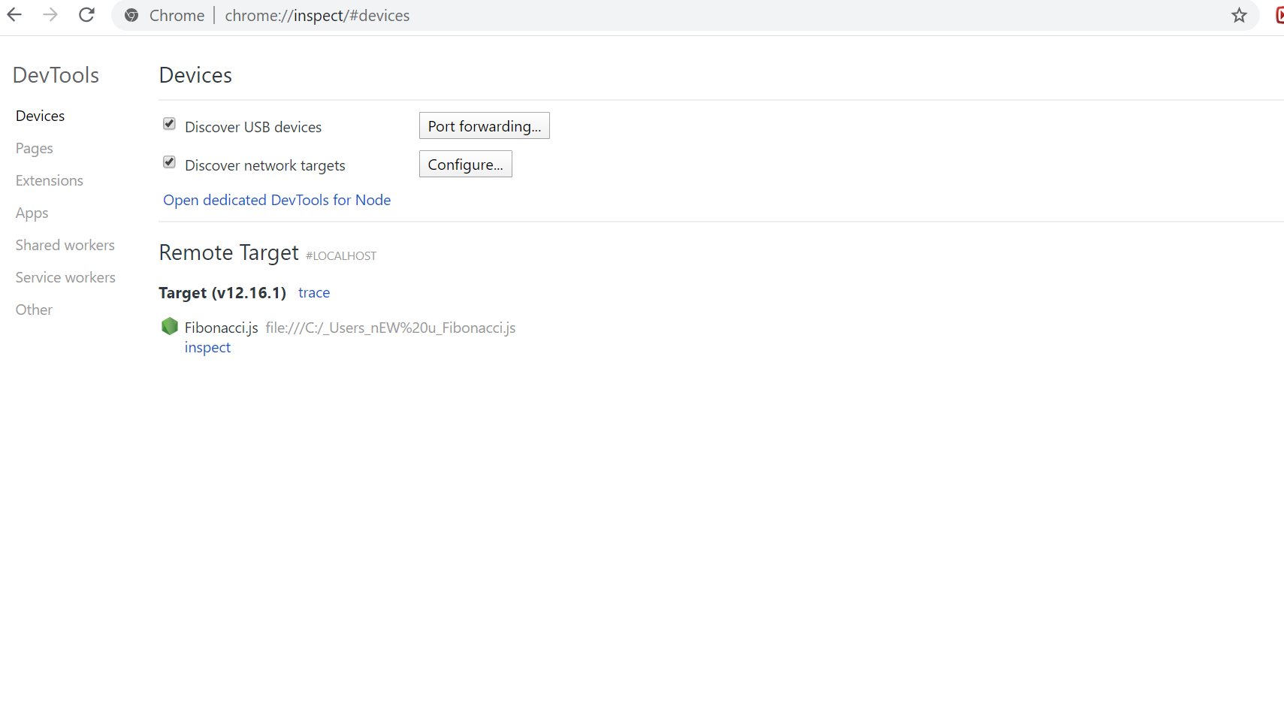1284x722 pixels.
Task: Select Devices in the sidebar
Action: click(41, 116)
